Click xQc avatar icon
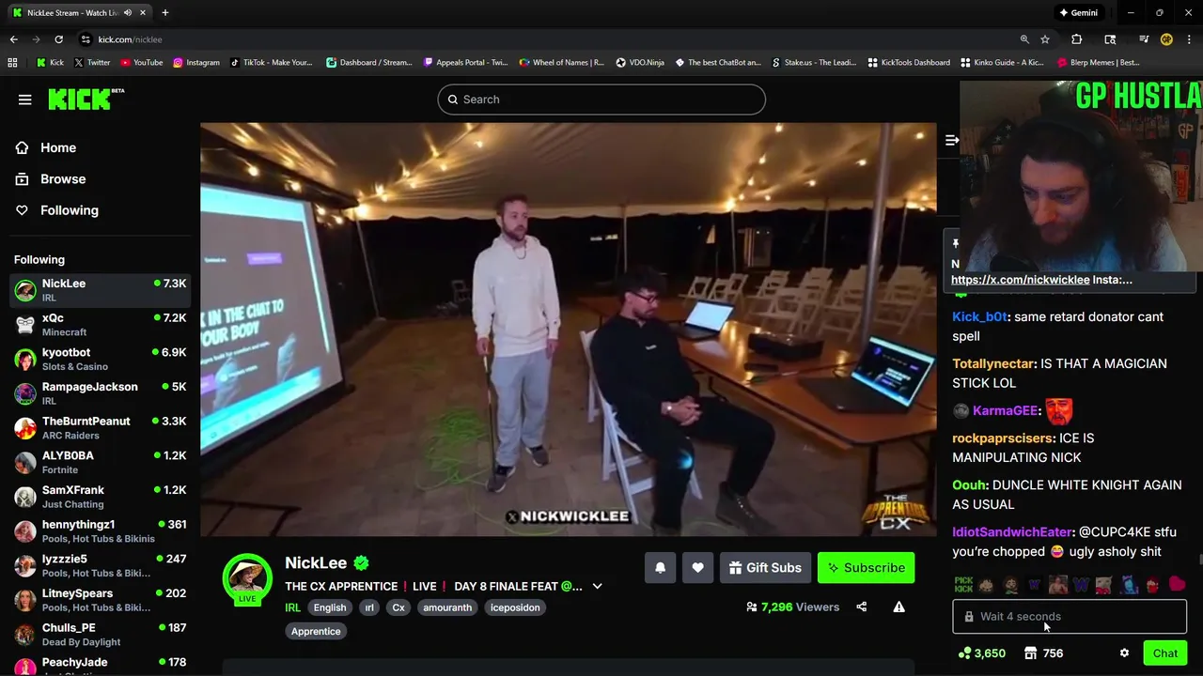Image resolution: width=1203 pixels, height=676 pixels. (25, 325)
